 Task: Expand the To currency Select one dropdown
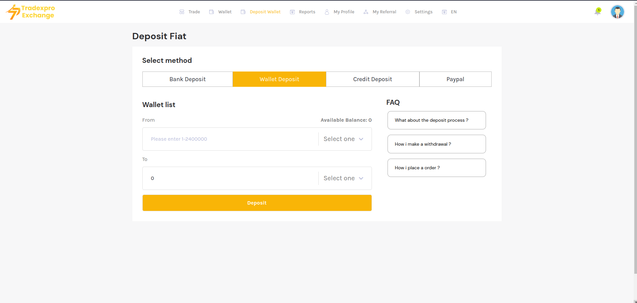pos(343,178)
